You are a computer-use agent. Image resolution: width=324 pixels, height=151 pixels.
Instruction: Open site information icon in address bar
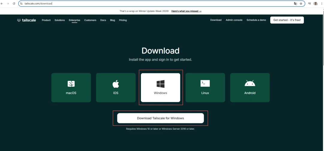click(21, 4)
